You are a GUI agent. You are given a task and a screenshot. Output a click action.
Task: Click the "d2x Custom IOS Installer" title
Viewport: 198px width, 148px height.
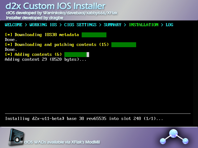coord(55,6)
